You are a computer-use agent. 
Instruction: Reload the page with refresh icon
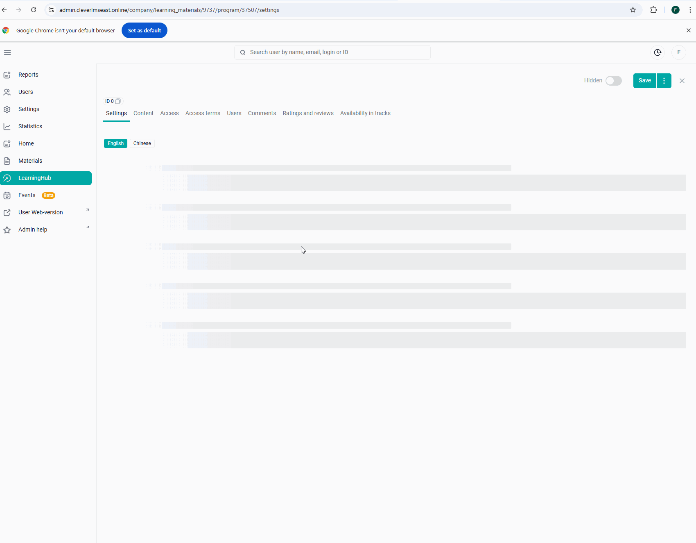[x=34, y=10]
